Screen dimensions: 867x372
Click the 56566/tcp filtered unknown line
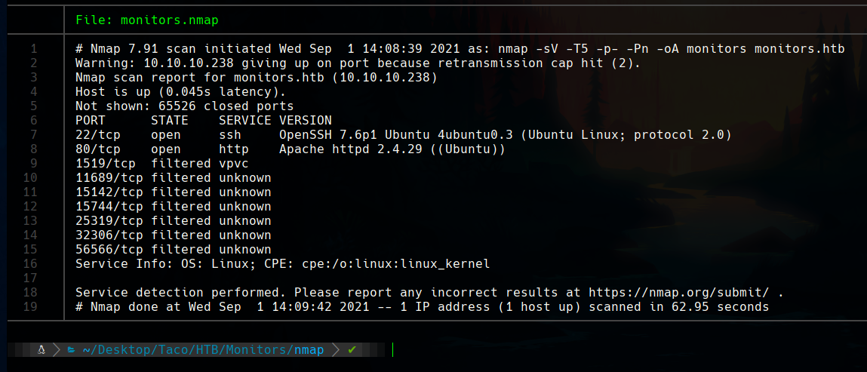173,250
